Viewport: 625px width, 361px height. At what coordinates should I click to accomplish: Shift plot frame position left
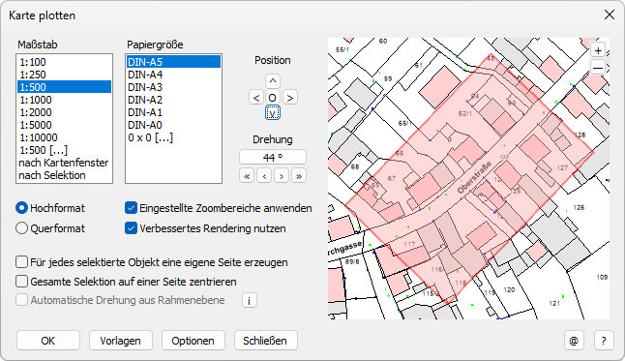point(256,98)
